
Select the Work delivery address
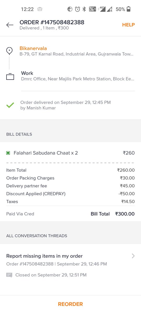(78, 76)
